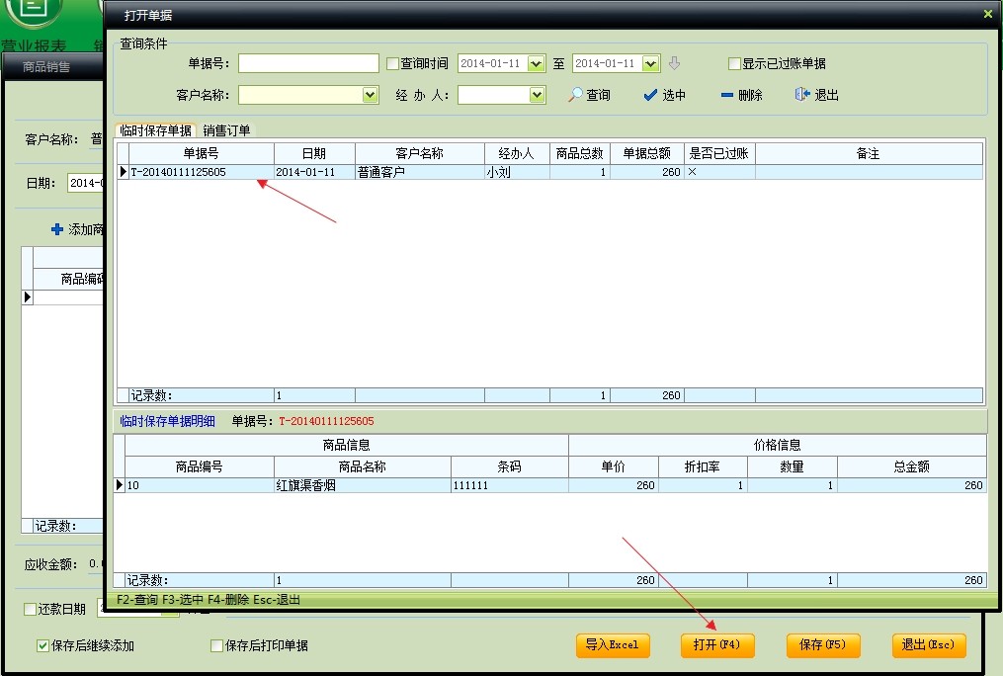Click the 折扣率 column header

point(703,466)
